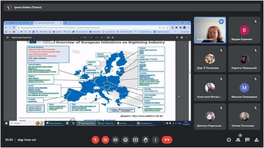Click the present screen button
The image size is (264, 148).
pos(135,140)
